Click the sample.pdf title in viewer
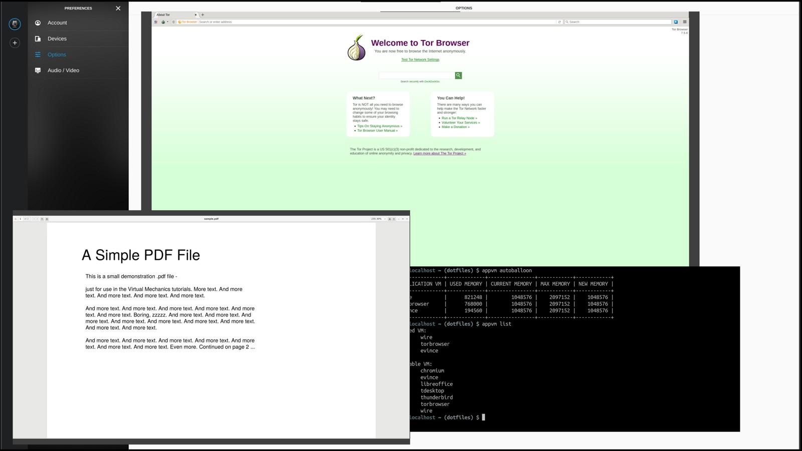This screenshot has width=802, height=451. (x=212, y=219)
